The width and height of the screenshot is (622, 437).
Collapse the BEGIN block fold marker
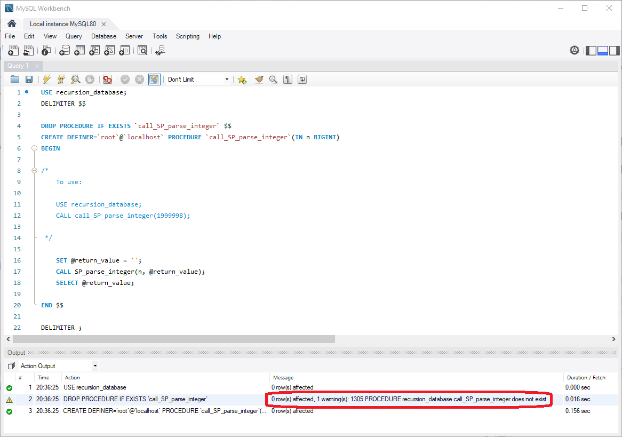coord(34,148)
